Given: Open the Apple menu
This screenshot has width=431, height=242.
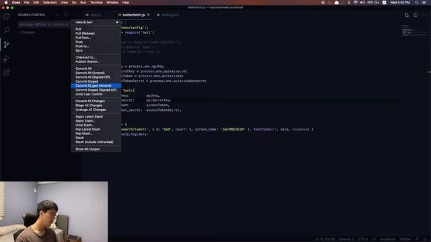Looking at the screenshot, I should pyautogui.click(x=6, y=3).
